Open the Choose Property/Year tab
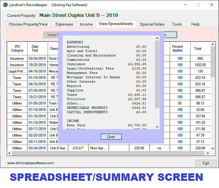Viewport: 219px width, 188px height. coord(28,24)
